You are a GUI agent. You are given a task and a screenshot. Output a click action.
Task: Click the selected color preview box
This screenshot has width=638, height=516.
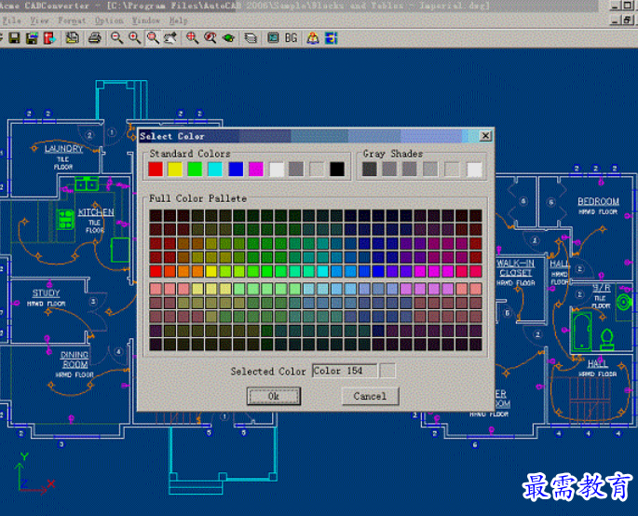pos(387,371)
